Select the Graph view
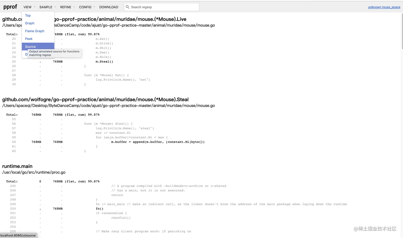The image size is (403, 238). [29, 23]
